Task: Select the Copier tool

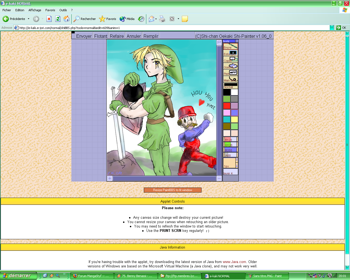Action: (231, 59)
